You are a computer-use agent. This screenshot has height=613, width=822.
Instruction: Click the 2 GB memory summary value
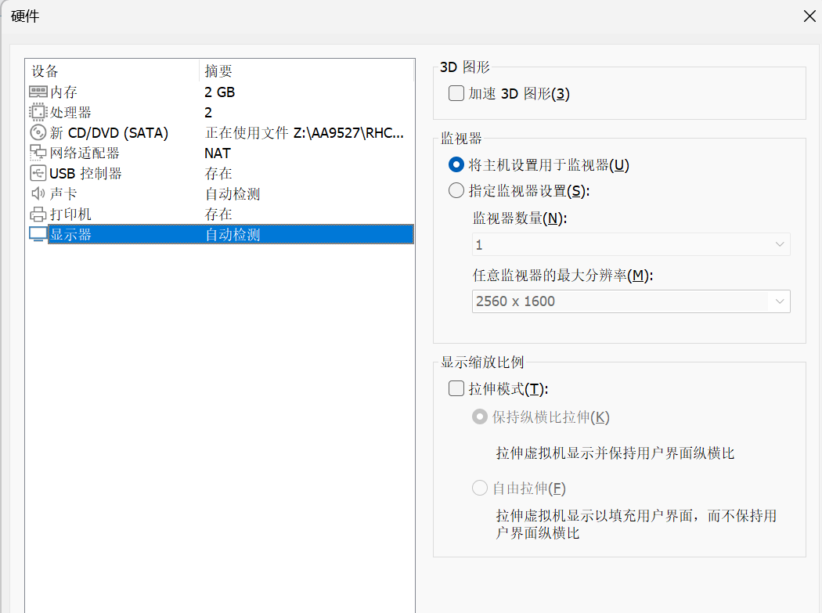click(220, 92)
